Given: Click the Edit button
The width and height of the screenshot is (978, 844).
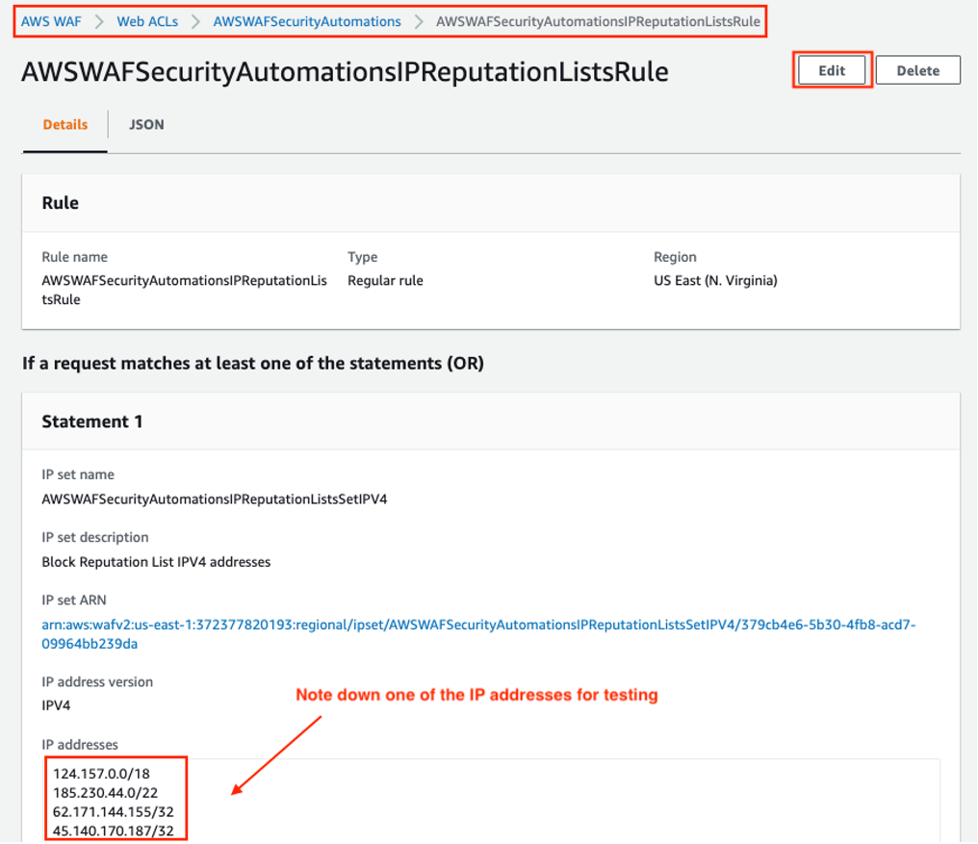Looking at the screenshot, I should coord(832,70).
